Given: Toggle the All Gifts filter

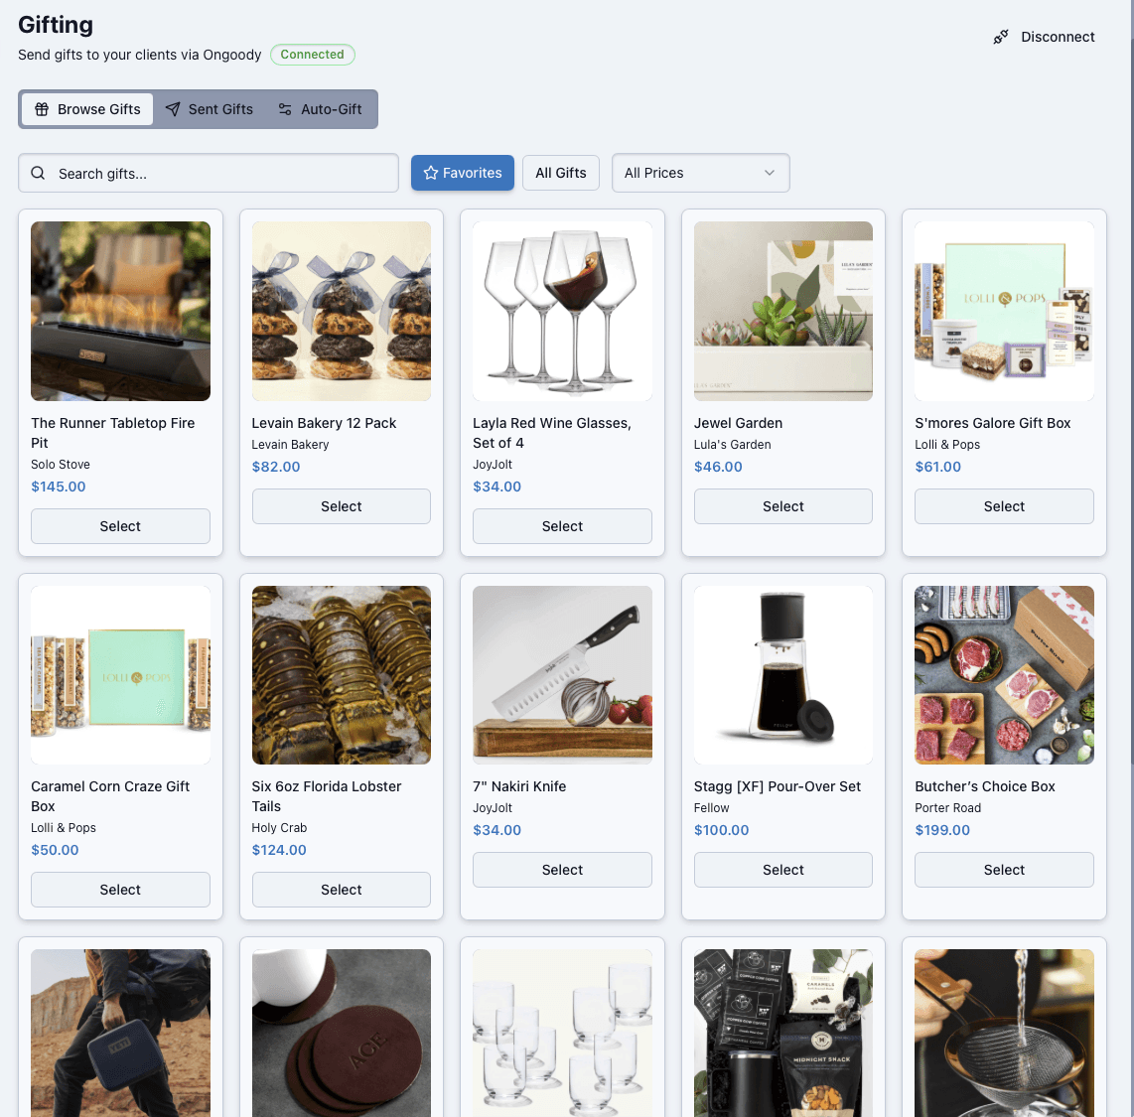Looking at the screenshot, I should (560, 173).
